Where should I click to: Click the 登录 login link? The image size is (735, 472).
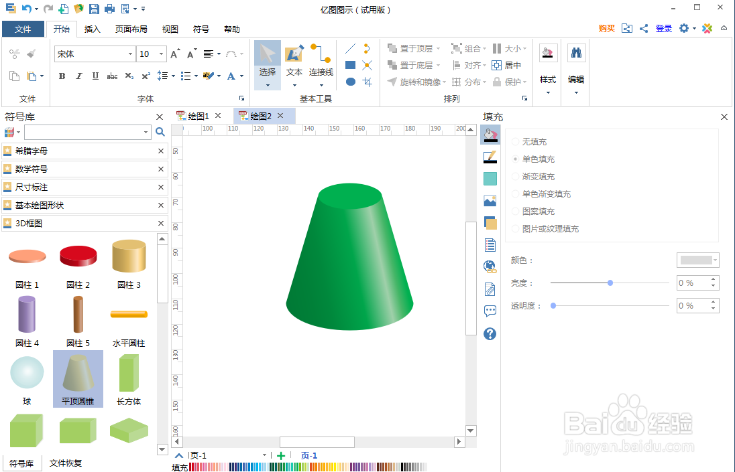coord(663,29)
